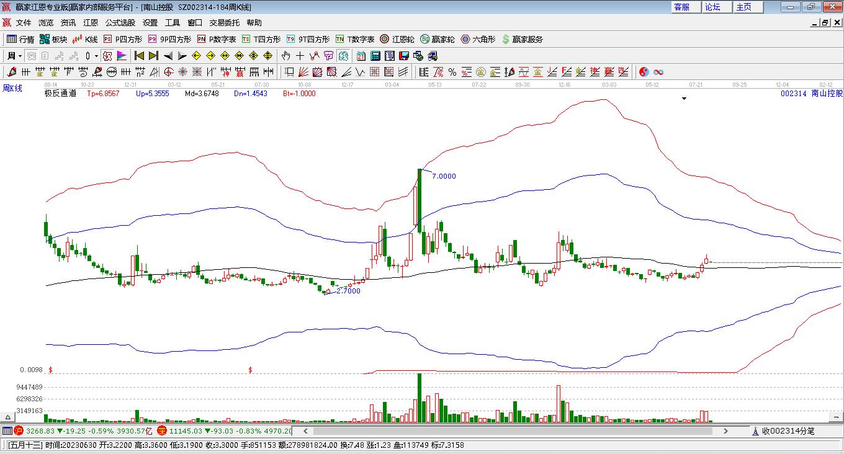The width and height of the screenshot is (844, 454).
Task: Open the 六角形 hexagon chart tool
Action: pos(477,39)
